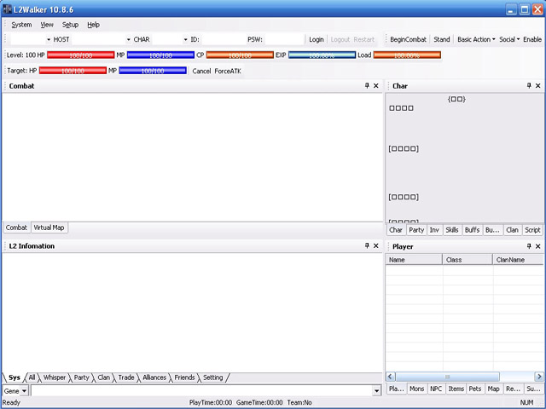
Task: Click the character HP bar
Action: [80, 55]
